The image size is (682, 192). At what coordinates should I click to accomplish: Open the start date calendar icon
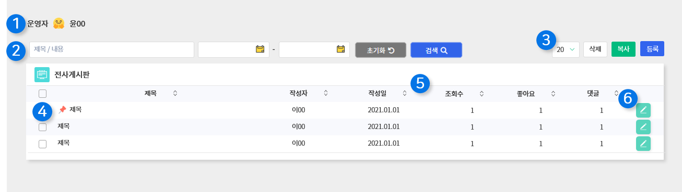[x=260, y=49]
